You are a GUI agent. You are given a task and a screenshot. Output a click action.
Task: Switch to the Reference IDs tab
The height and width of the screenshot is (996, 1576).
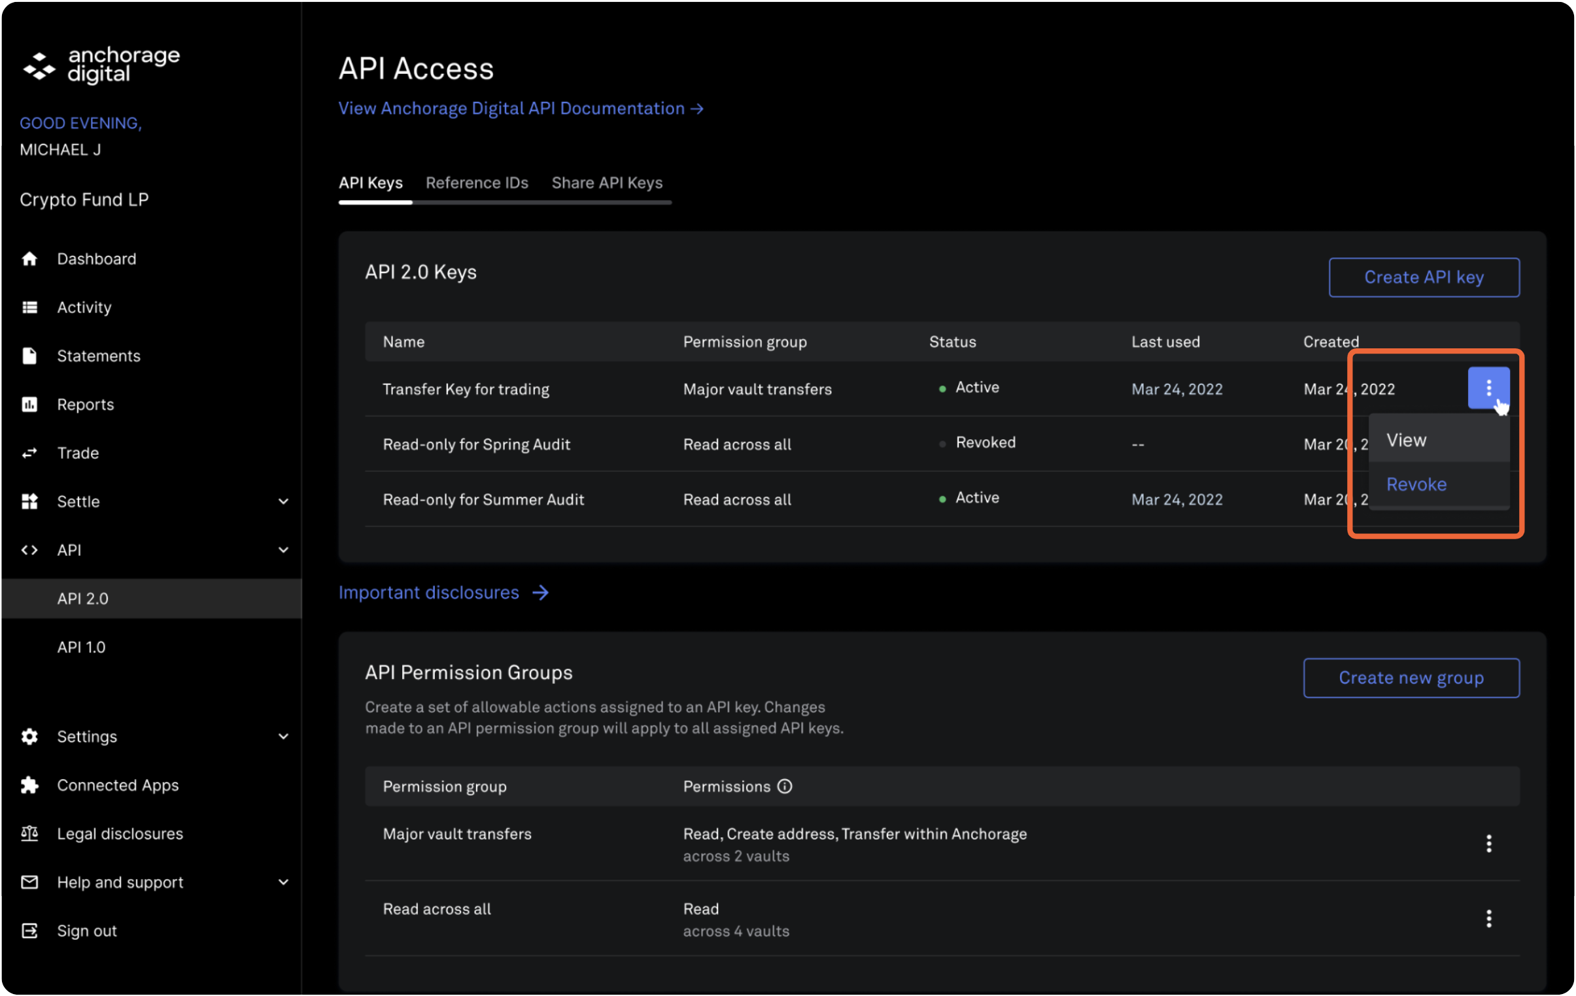coord(477,183)
